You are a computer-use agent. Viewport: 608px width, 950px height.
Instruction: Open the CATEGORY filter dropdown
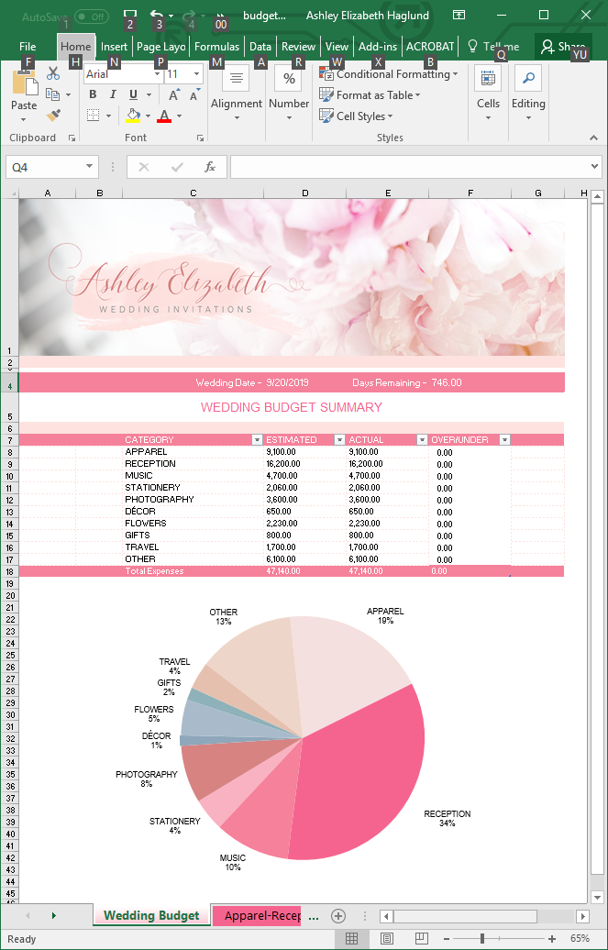257,440
